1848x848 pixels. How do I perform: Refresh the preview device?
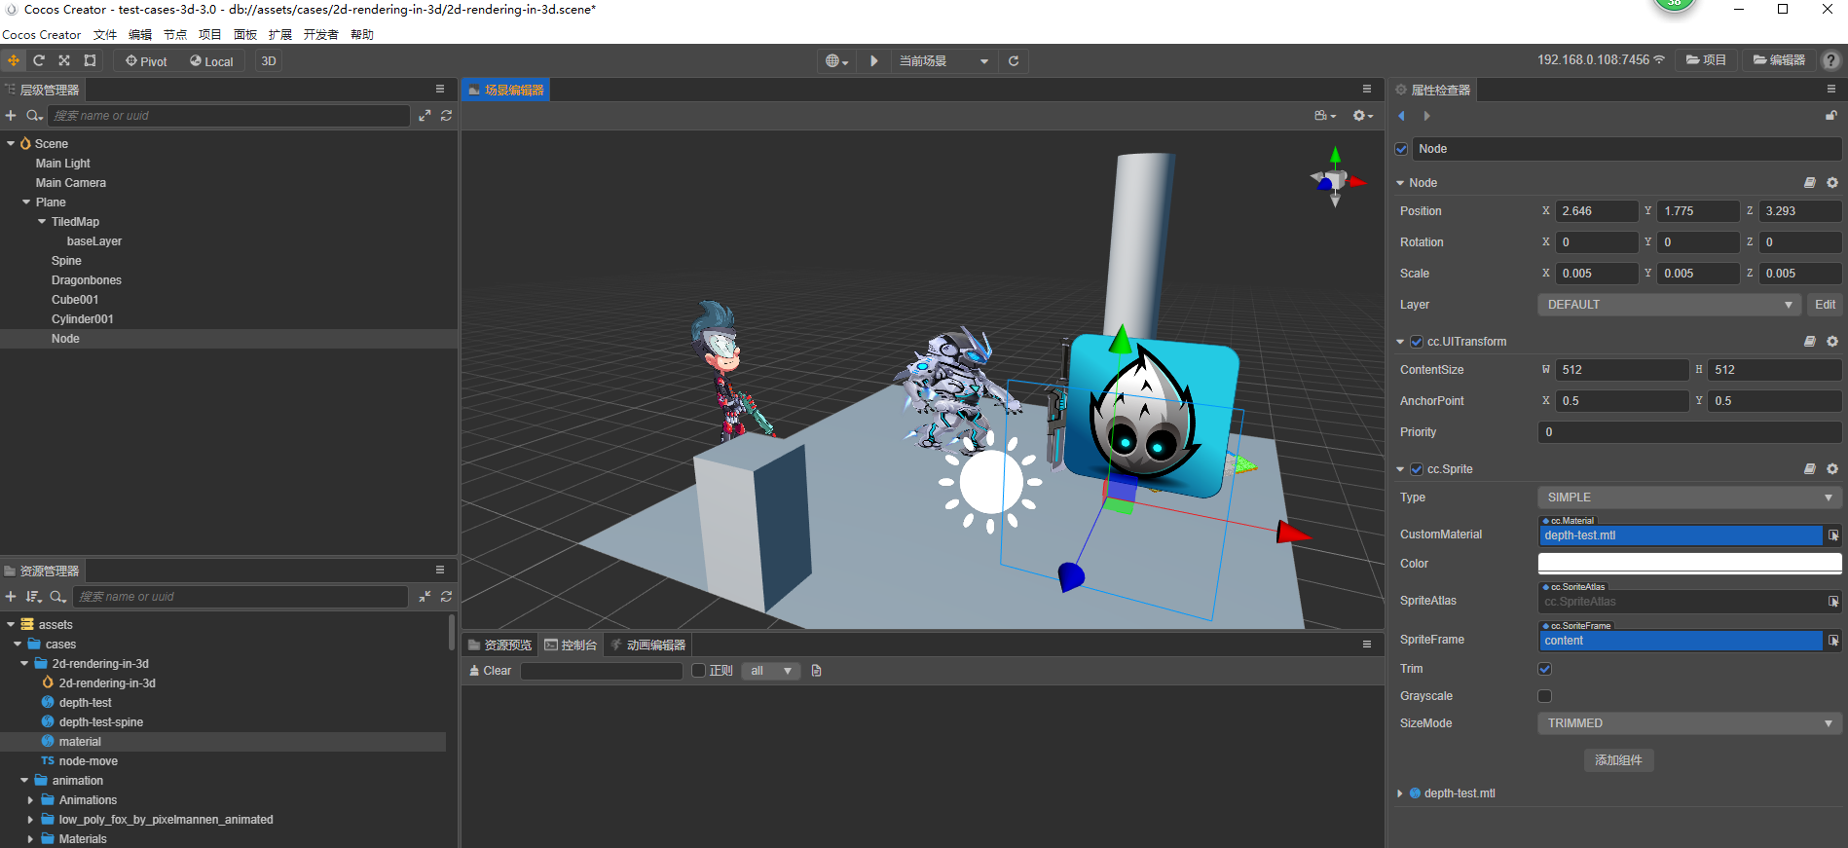coord(1014,60)
